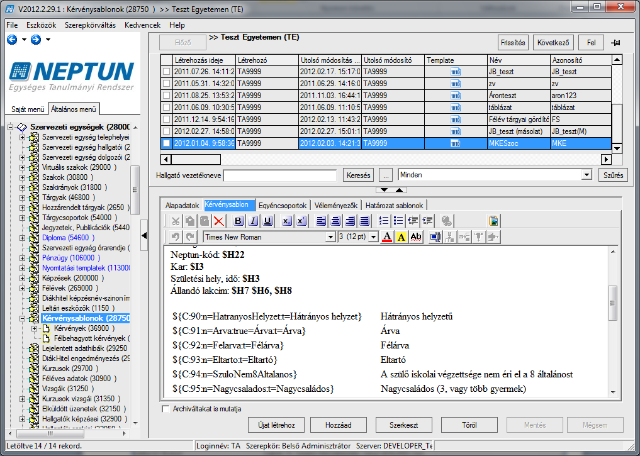Screen dimensions: 640x456
Task: Click the Hallgató vezetékneve search field
Action: (280, 175)
